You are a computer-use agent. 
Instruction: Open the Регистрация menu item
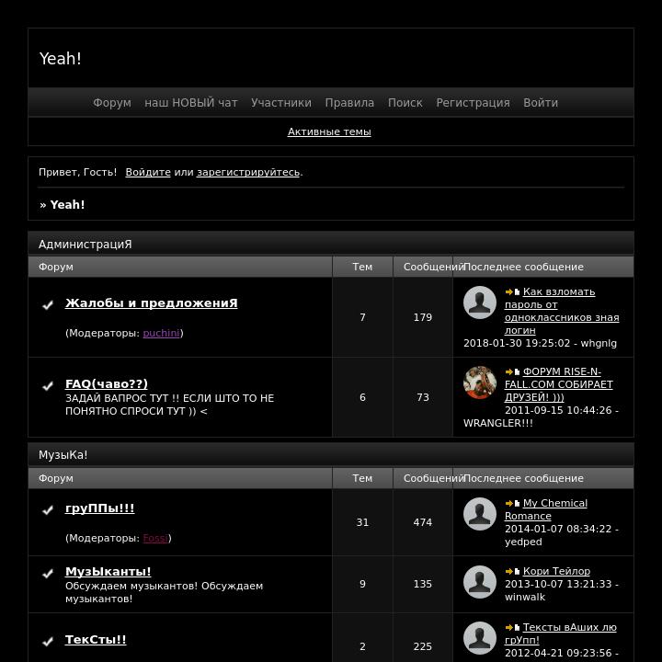click(473, 103)
